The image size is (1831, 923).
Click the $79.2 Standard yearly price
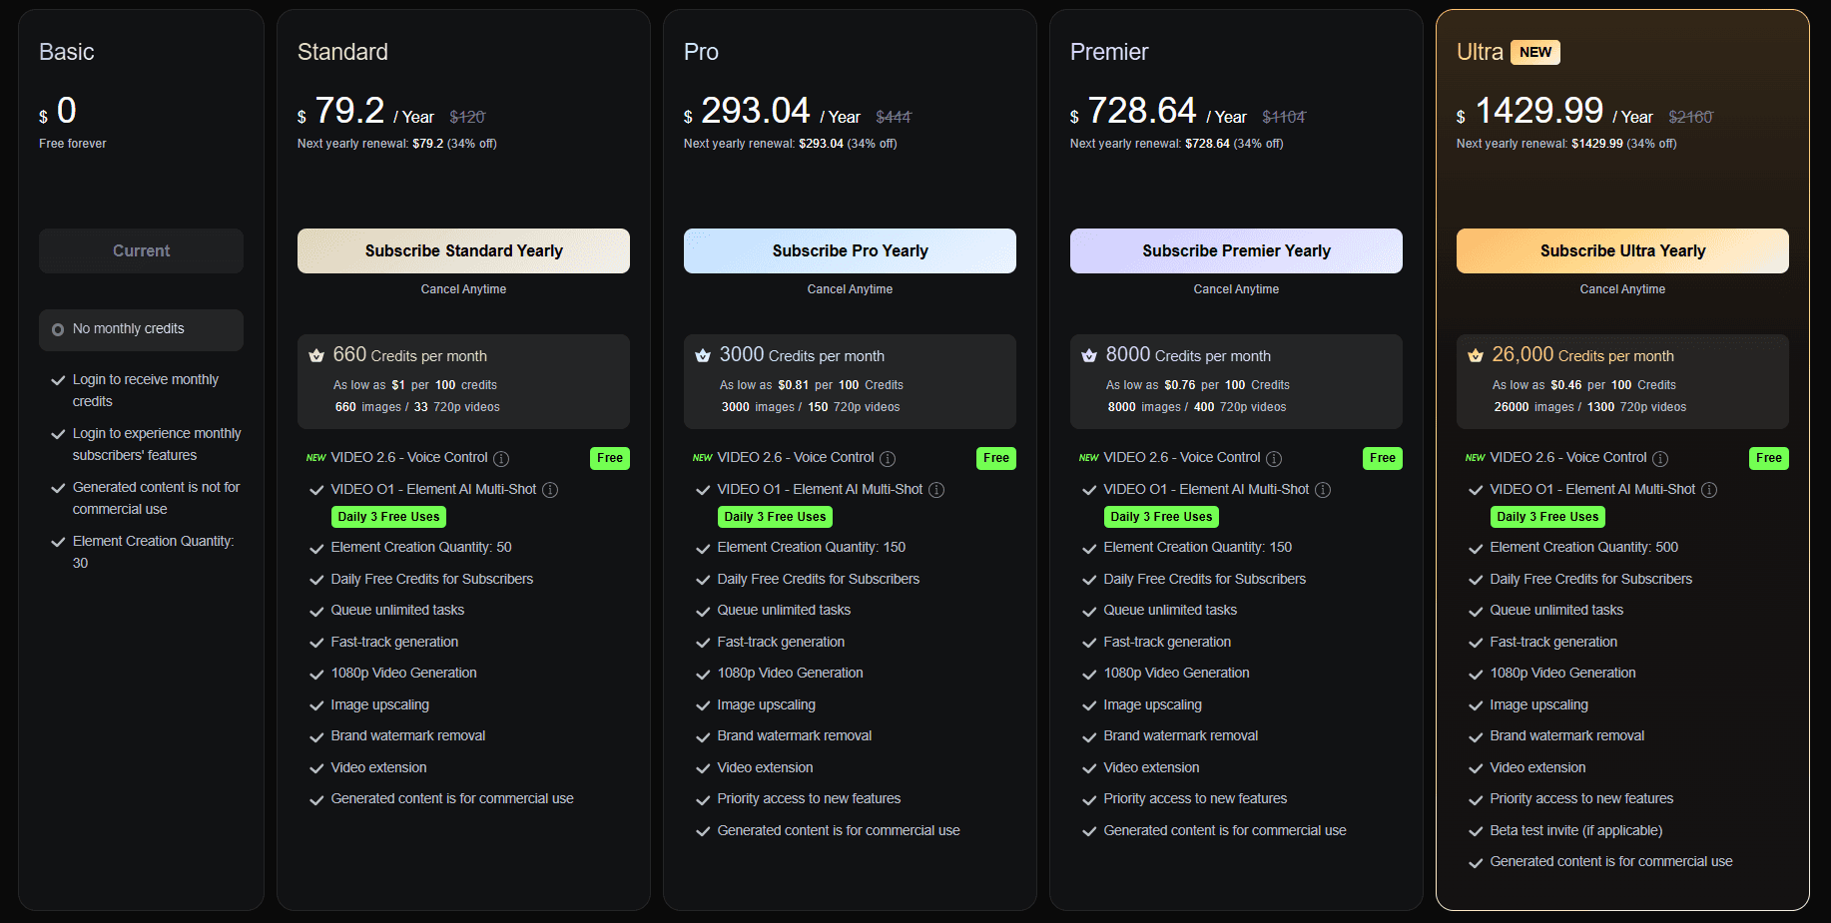pos(349,111)
